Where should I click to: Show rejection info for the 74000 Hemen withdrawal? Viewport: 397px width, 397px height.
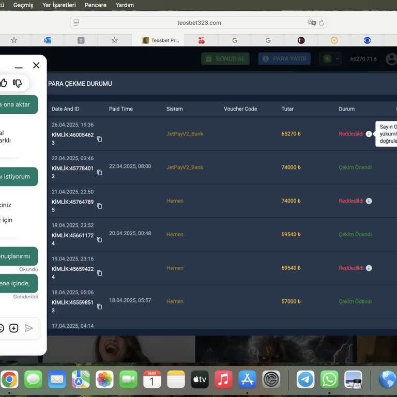[369, 201]
